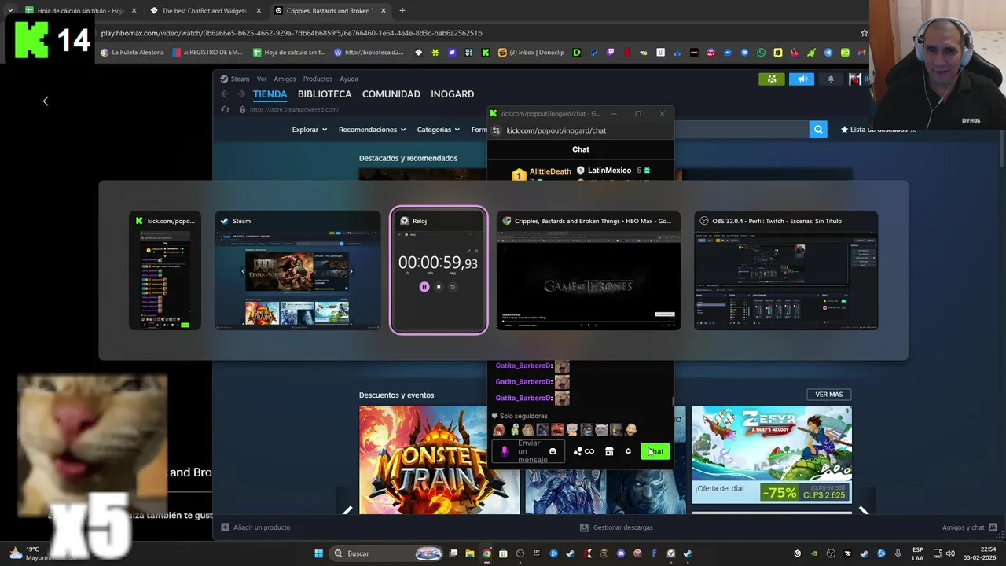Viewport: 1006px width, 566px height.
Task: Switch to the Steam window thumbnail
Action: pyautogui.click(x=297, y=270)
